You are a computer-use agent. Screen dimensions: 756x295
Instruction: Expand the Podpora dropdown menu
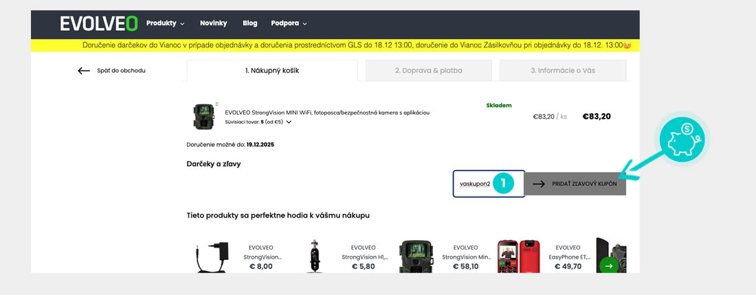[289, 23]
